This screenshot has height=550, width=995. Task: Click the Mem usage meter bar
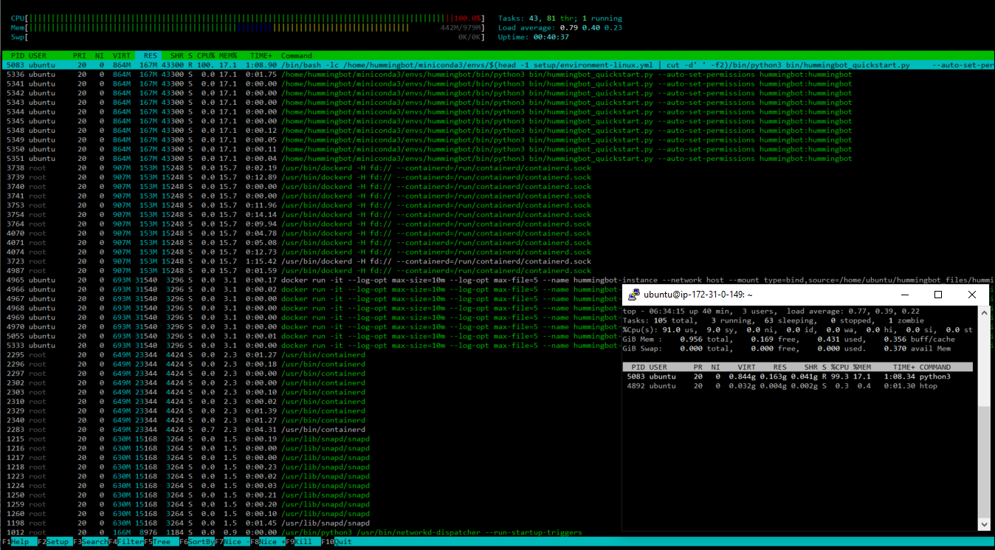248,27
